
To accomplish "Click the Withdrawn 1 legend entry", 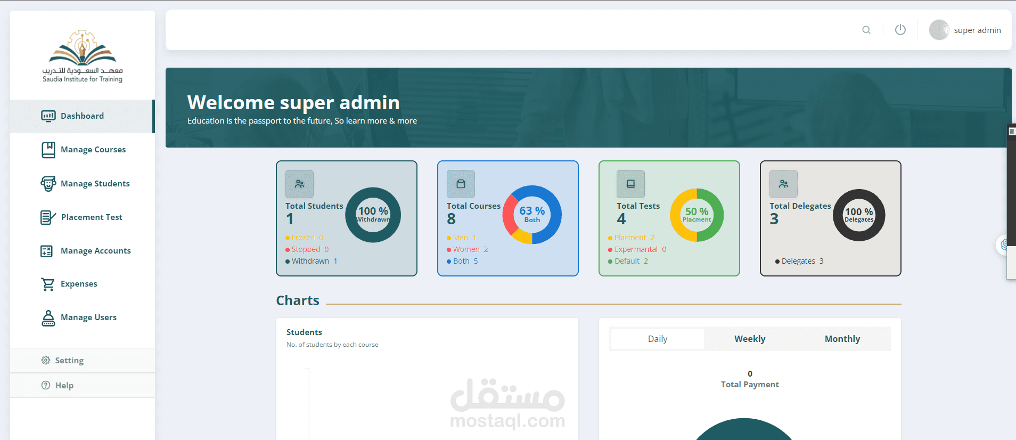I will (x=312, y=261).
